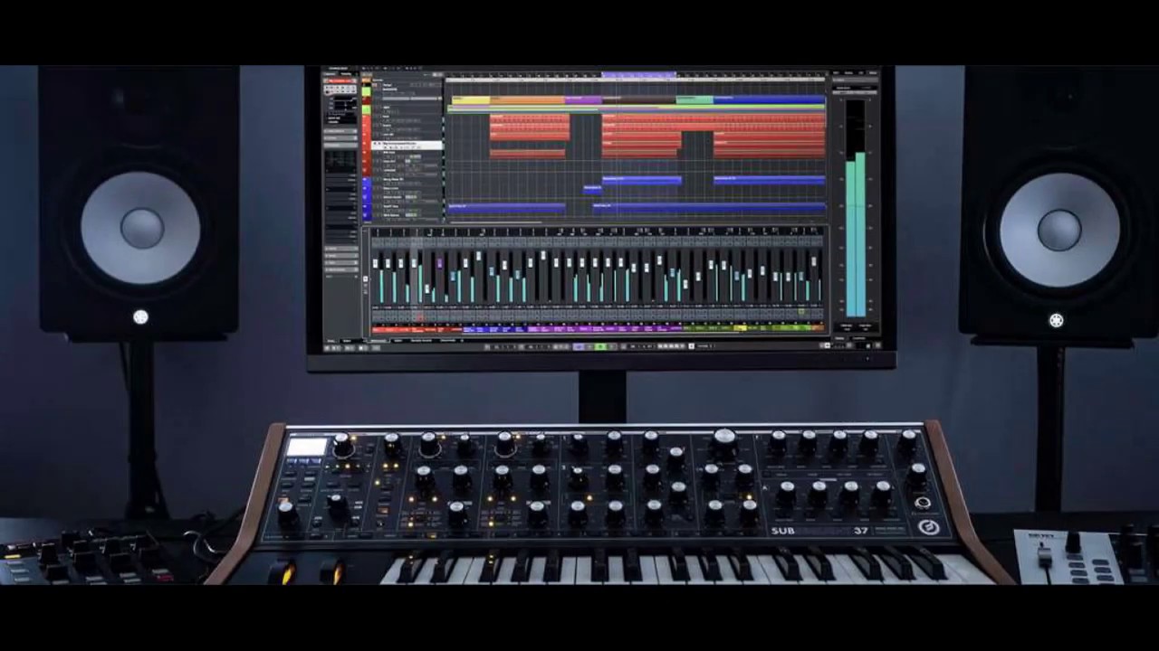Viewport: 1159px width, 651px height.
Task: Select the yellow clip on the arranger track
Action: 471,99
